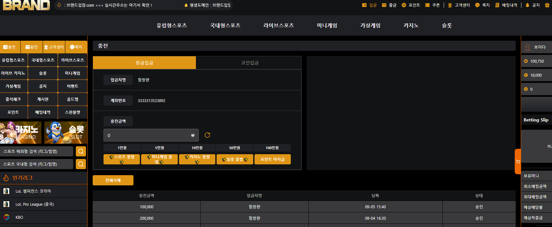Add 10만원 to the charge amount
This screenshot has height=227, width=552.
pyautogui.click(x=197, y=148)
